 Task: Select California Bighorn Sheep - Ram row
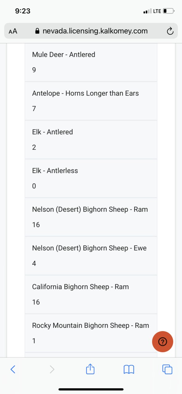click(x=91, y=294)
